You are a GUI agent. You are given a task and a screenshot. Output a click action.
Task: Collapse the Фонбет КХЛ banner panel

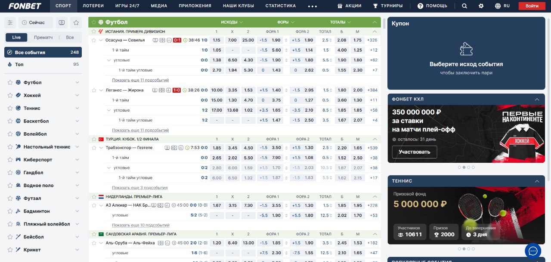coord(537,99)
